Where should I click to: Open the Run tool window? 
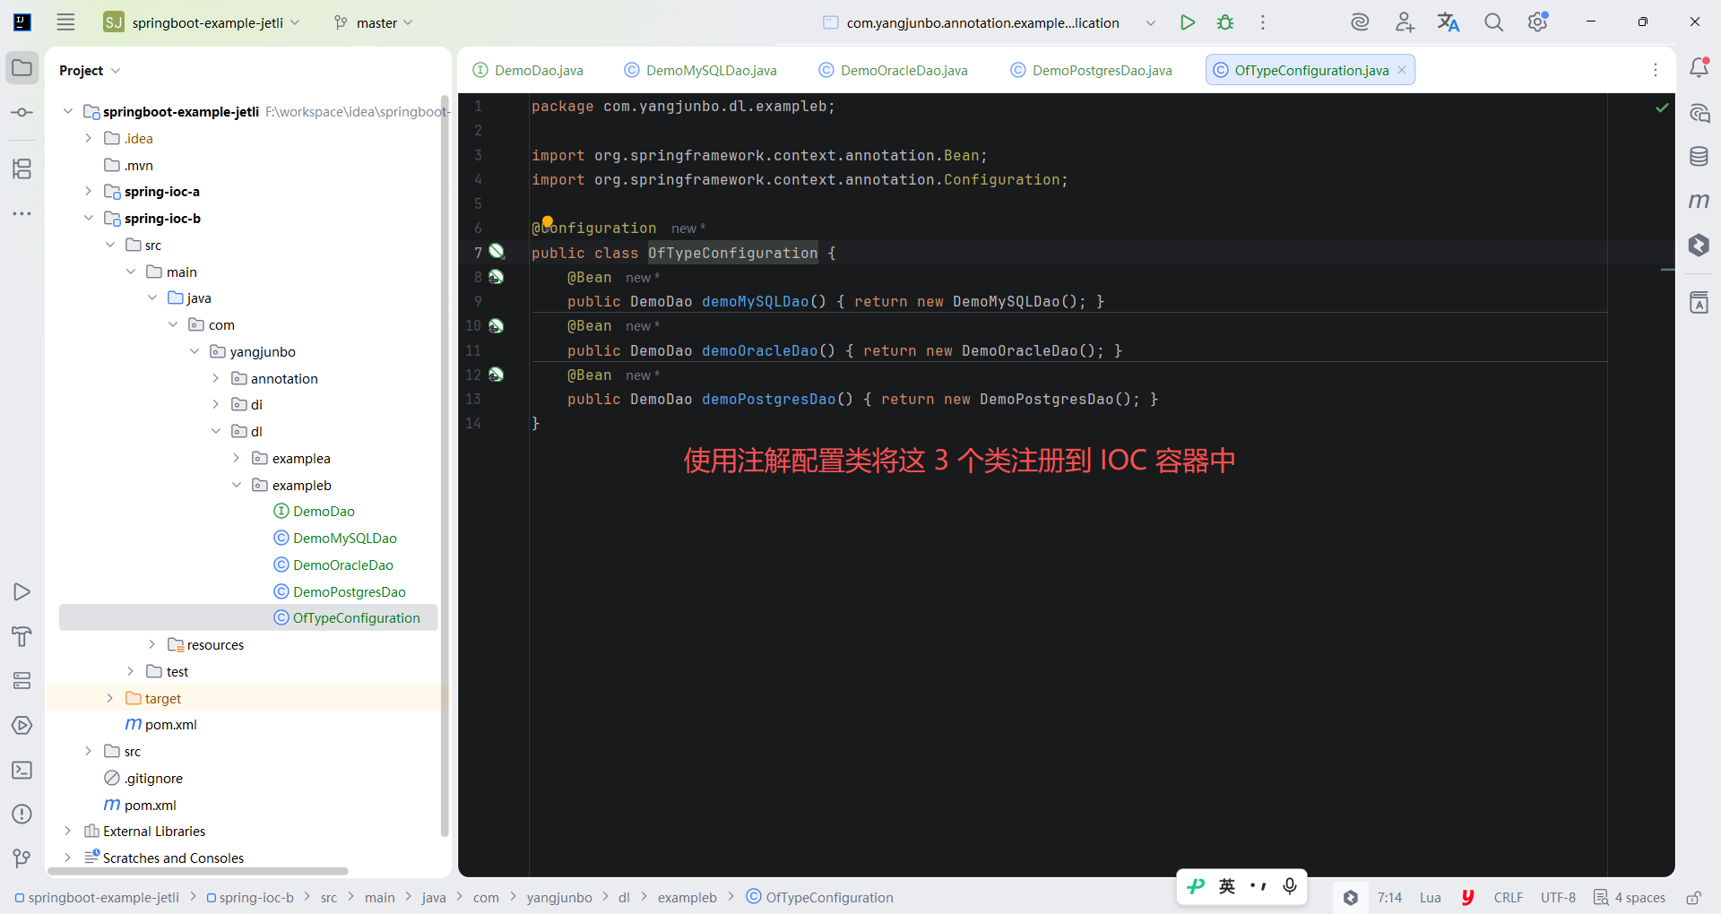[22, 592]
